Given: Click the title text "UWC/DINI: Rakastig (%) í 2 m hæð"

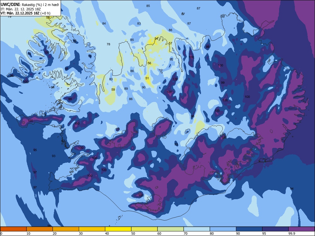Looking at the screenshot, I should pyautogui.click(x=30, y=5).
